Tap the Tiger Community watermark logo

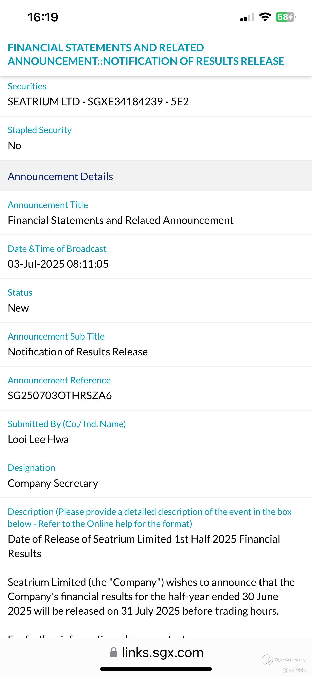click(268, 660)
